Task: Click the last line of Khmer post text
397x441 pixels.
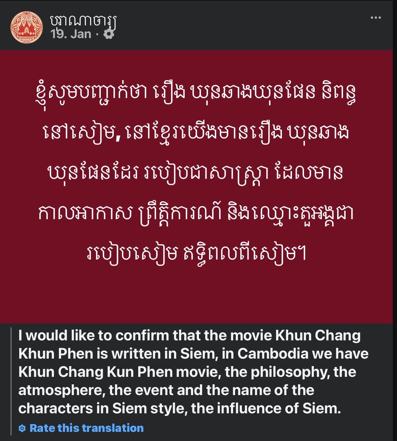Action: pos(196,253)
